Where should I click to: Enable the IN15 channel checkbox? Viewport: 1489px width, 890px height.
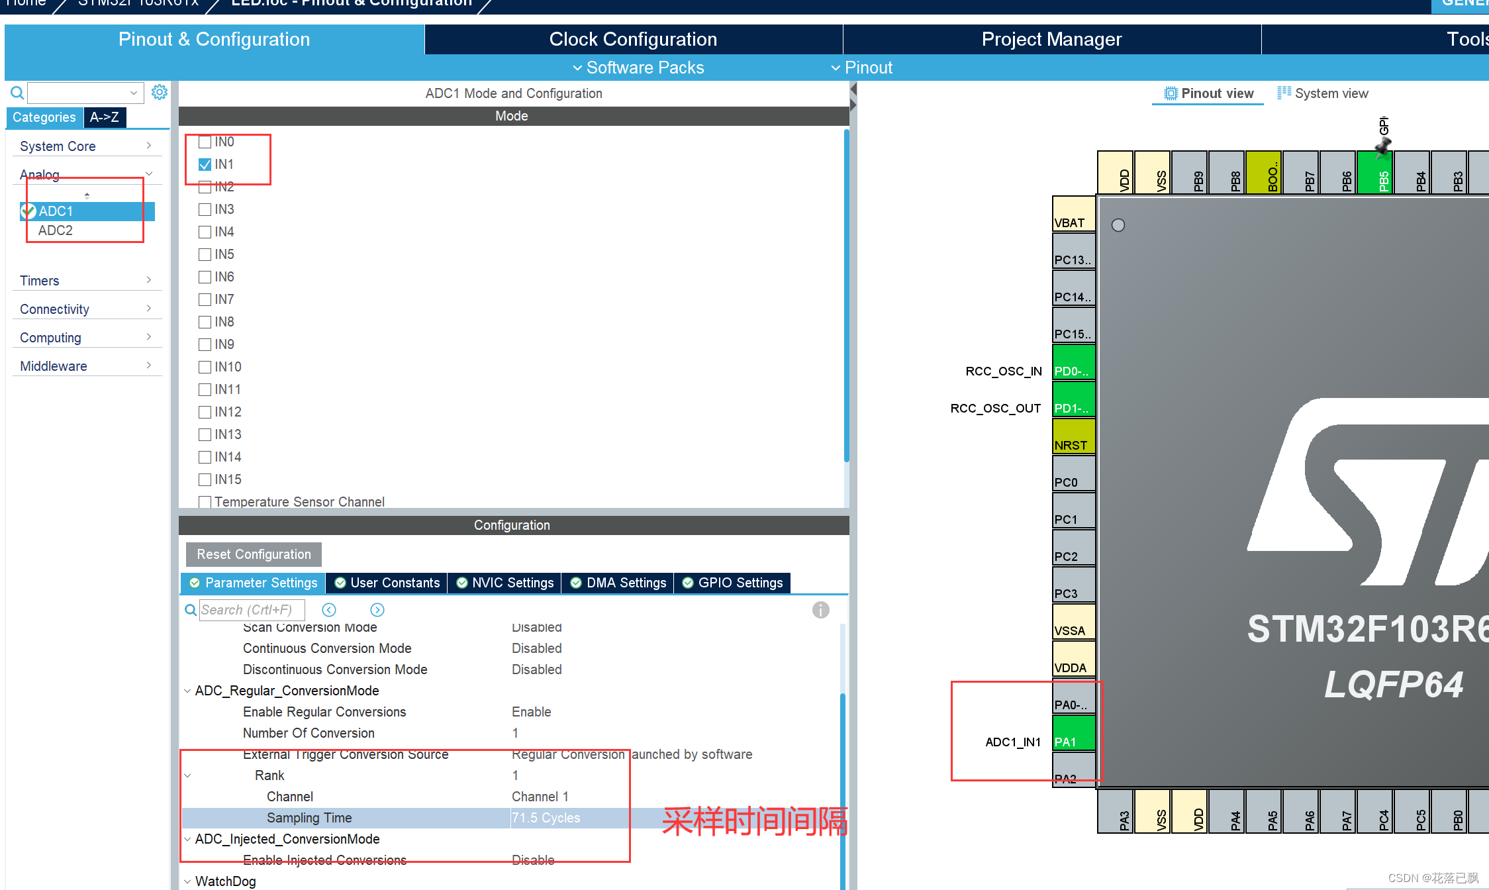click(205, 479)
